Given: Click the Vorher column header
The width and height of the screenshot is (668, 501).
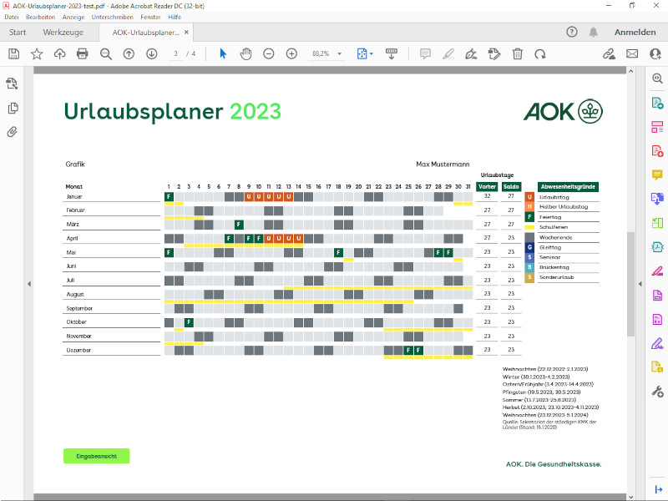Looking at the screenshot, I should [487, 186].
